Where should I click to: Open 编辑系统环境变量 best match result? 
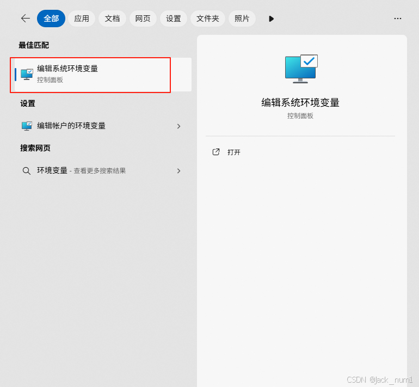[x=103, y=75]
